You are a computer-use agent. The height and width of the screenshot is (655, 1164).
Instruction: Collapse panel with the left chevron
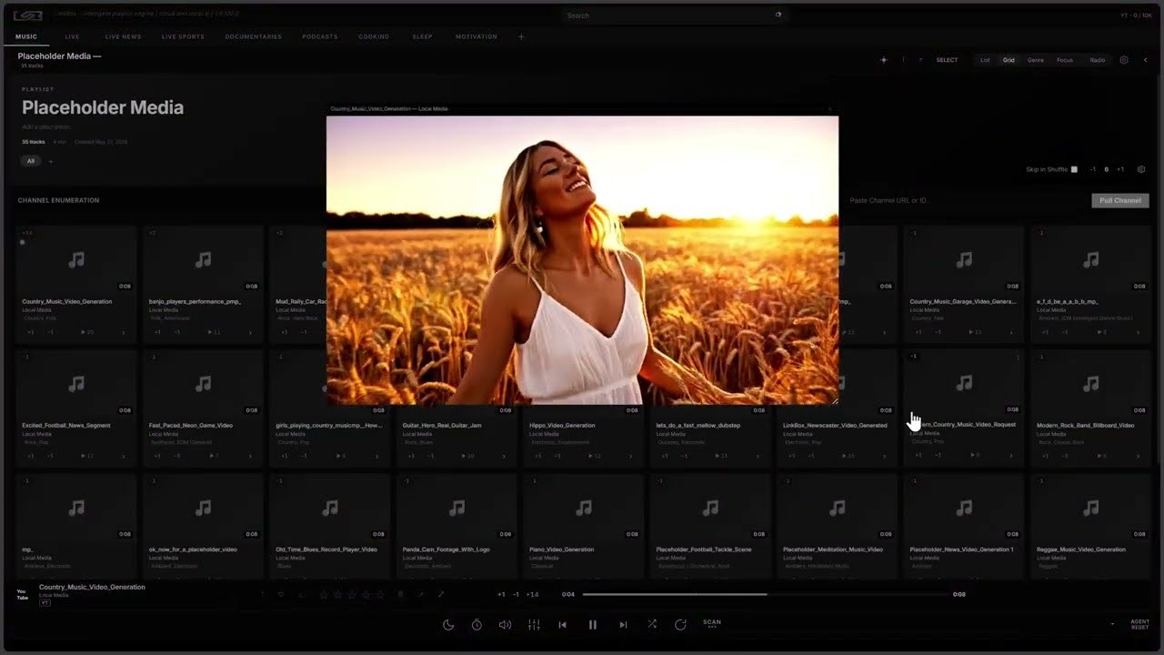pos(1145,60)
